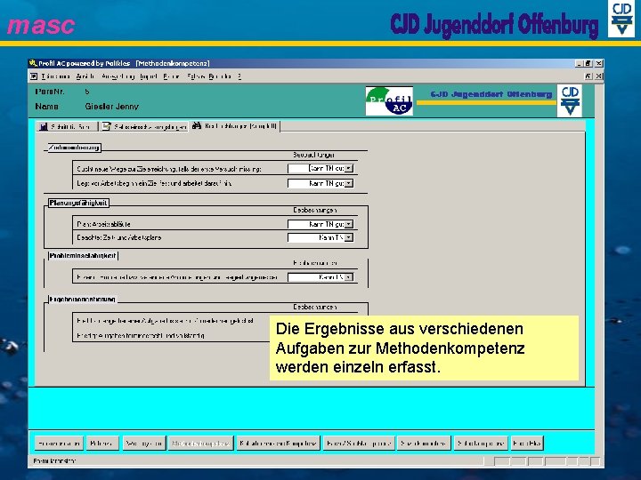Select the tab with the binoculars icon
The width and height of the screenshot is (641, 480).
click(x=235, y=126)
